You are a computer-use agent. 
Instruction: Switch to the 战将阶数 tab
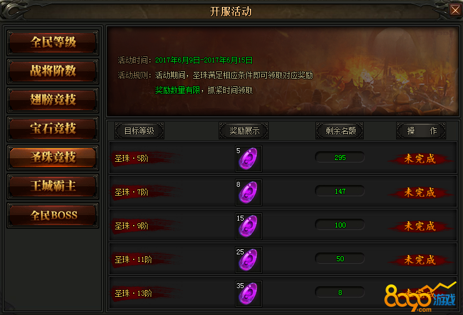coord(53,71)
